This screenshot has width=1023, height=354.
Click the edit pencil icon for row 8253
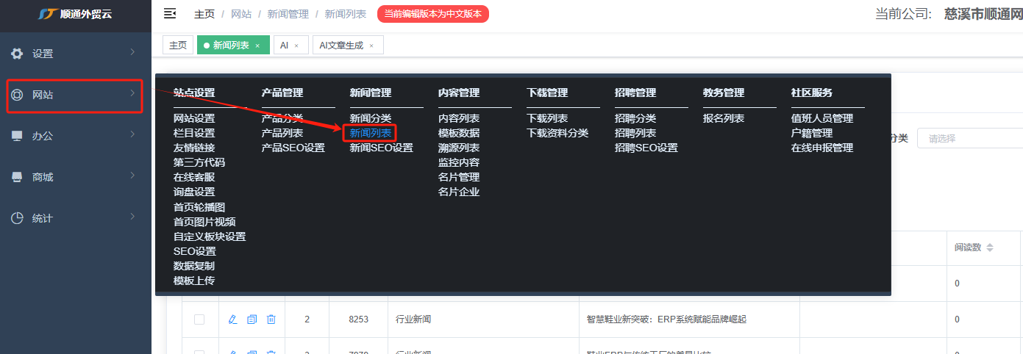point(233,319)
